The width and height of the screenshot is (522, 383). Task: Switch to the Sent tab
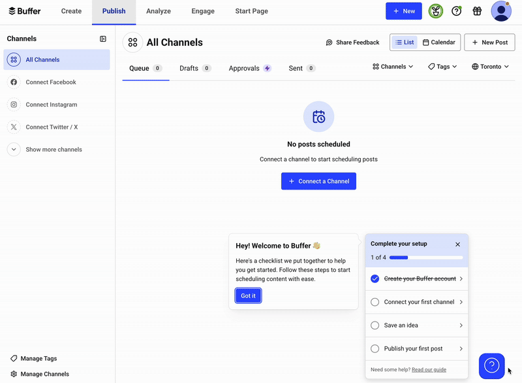pos(302,69)
